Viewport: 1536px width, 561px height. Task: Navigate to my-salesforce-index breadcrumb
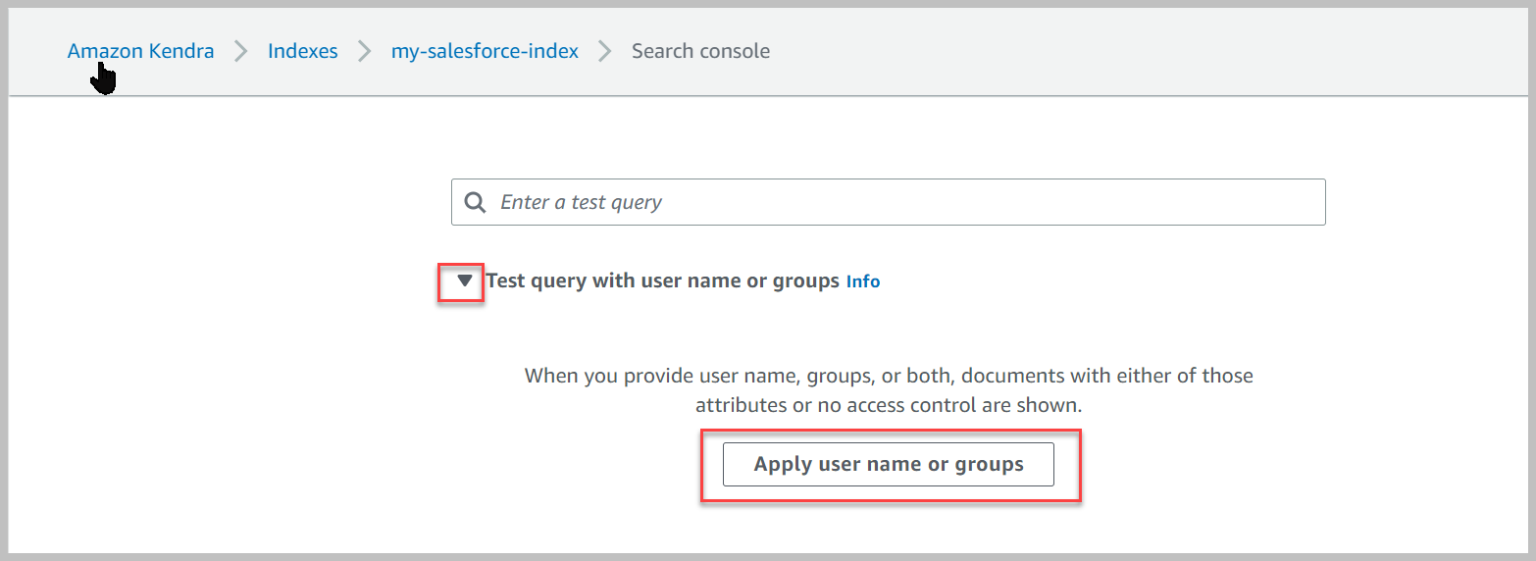(x=485, y=51)
